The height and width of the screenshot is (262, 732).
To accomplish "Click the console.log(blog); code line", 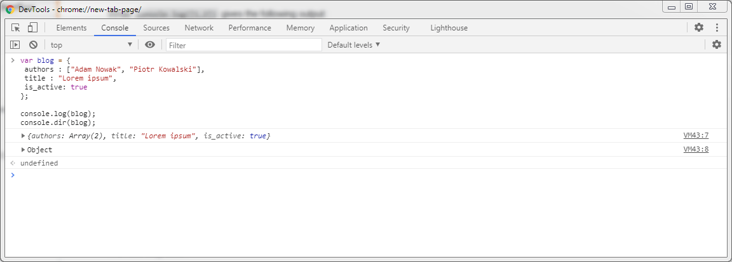I will 58,114.
